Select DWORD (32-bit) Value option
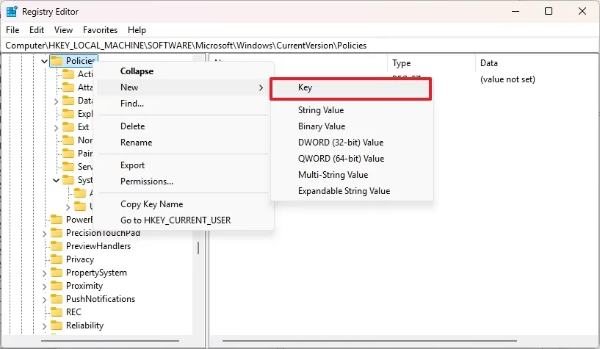Screen dimensions: 600x349 point(341,143)
